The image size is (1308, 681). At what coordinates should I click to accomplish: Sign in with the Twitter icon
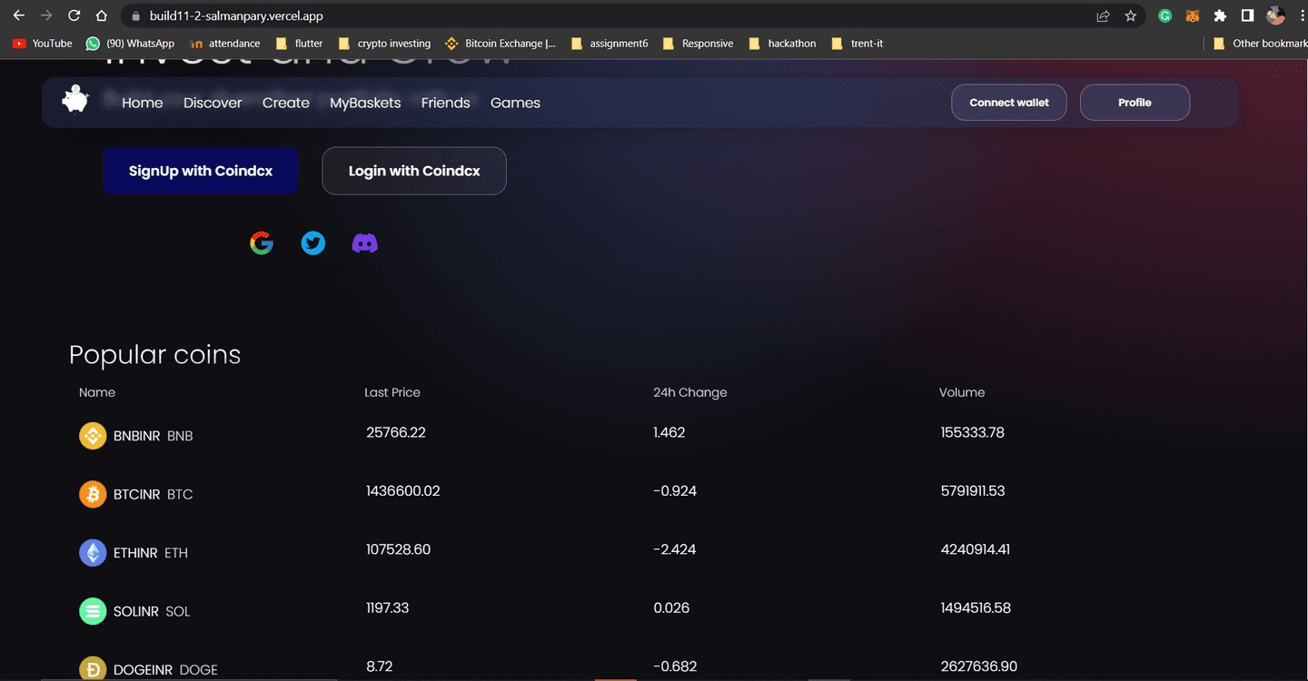(x=313, y=243)
